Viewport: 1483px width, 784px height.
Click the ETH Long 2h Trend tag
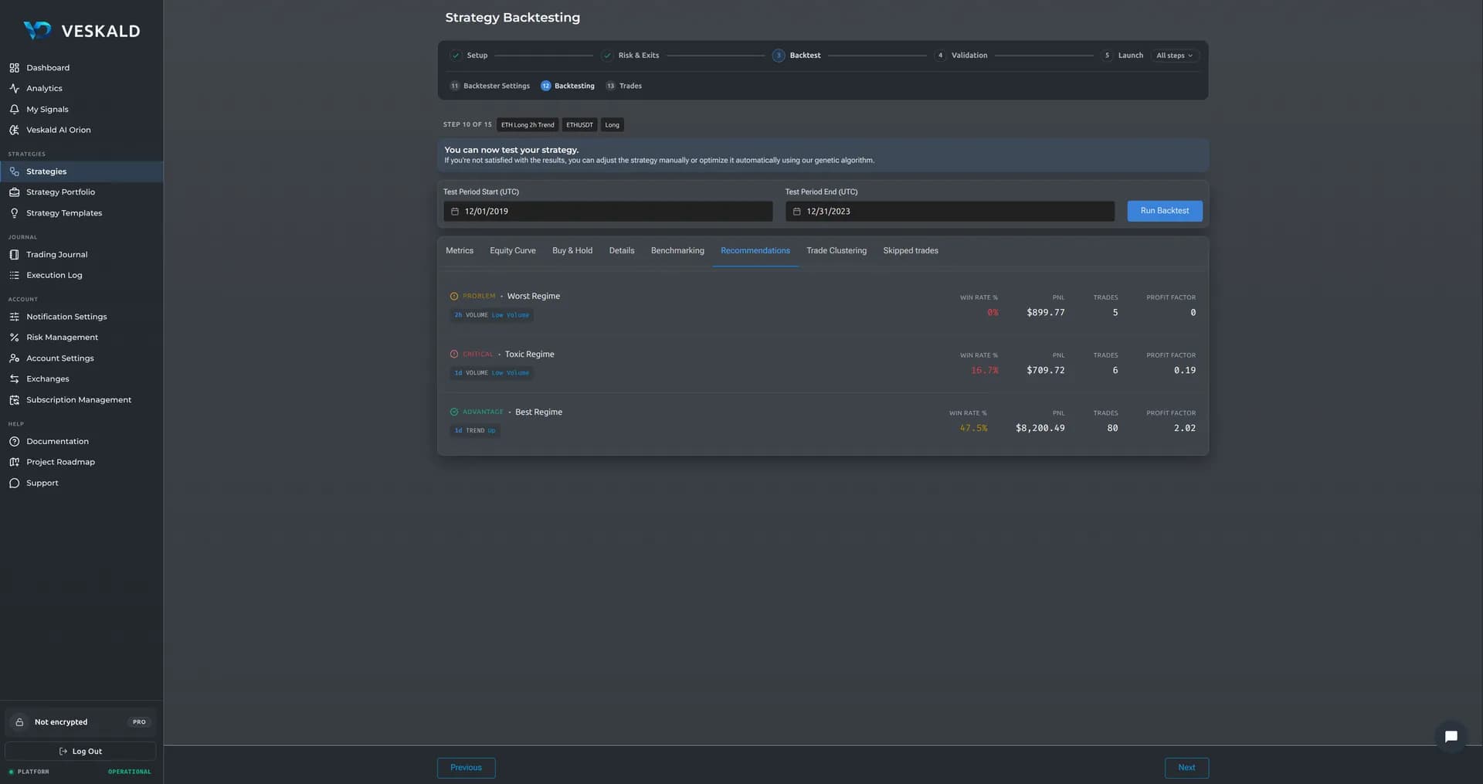click(528, 125)
